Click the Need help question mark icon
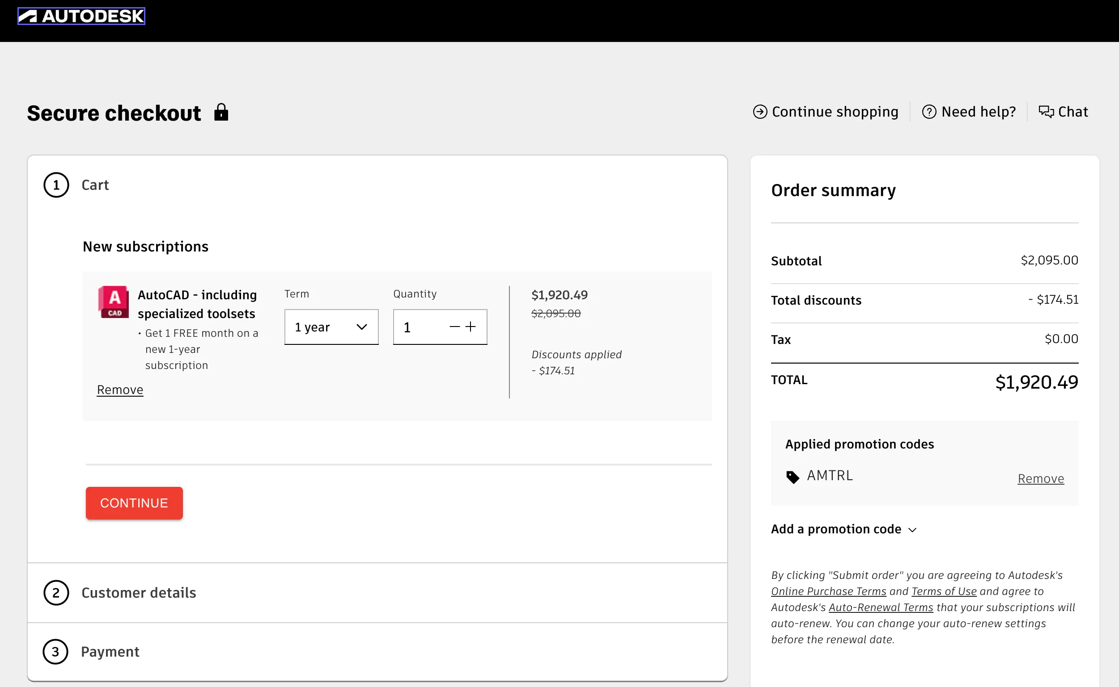Screen dimensions: 1119x687 pos(929,112)
